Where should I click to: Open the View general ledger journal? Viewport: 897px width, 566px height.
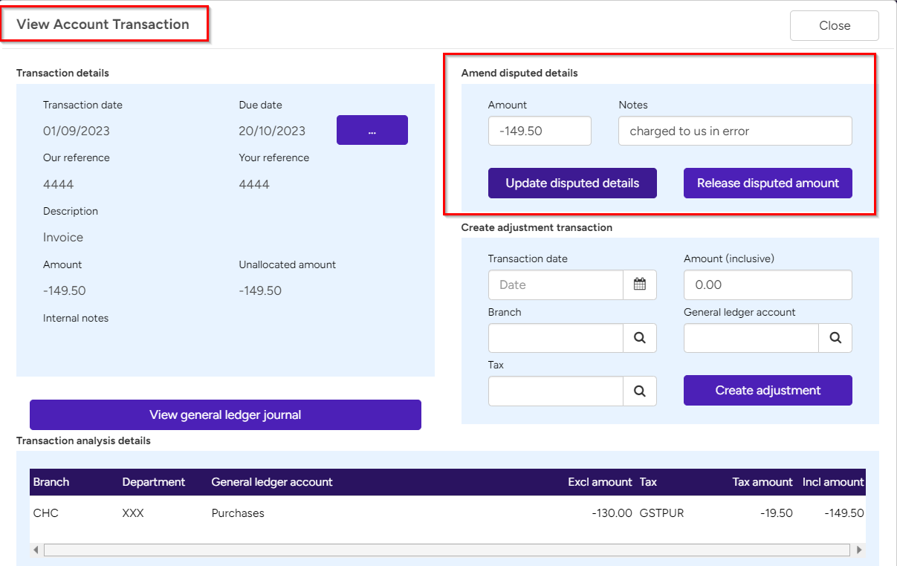click(x=224, y=414)
